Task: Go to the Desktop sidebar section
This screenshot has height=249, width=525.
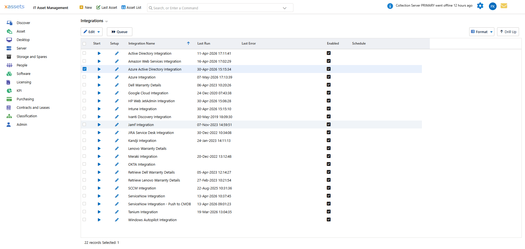Action: coord(23,40)
